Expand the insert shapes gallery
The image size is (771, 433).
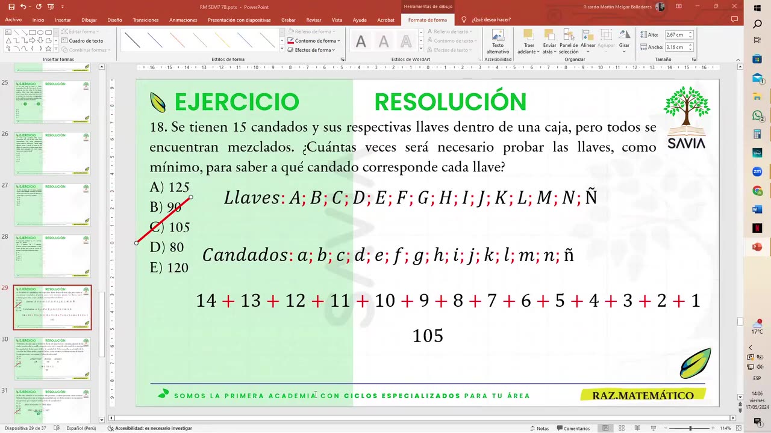point(57,50)
